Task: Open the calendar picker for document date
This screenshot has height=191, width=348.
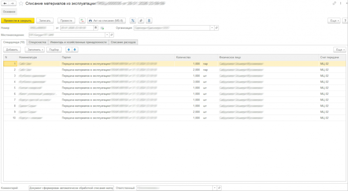Action: pos(96,28)
